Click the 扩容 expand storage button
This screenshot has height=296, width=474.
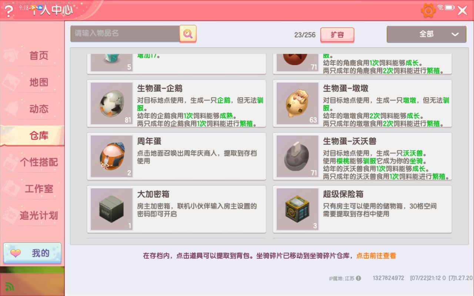(x=337, y=35)
